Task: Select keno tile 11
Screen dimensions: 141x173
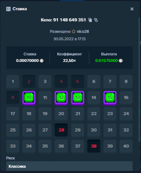Action: click(45, 98)
